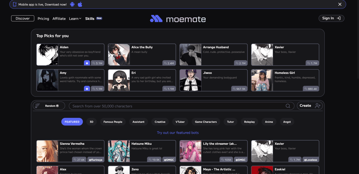Download the Android app via robot icon
The image size is (359, 174).
pyautogui.click(x=72, y=4)
